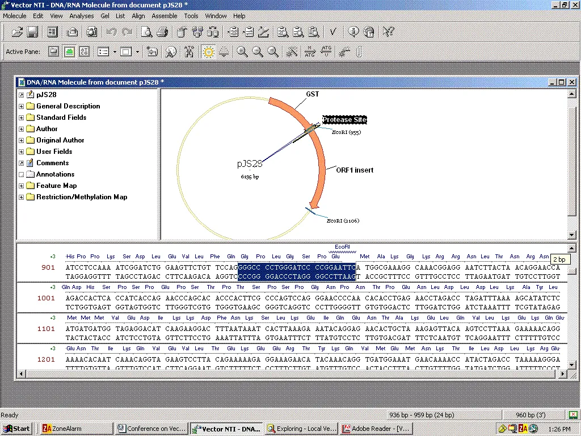This screenshot has height=436, width=581.
Task: Expand the Standard Fields folder
Action: pyautogui.click(x=21, y=118)
